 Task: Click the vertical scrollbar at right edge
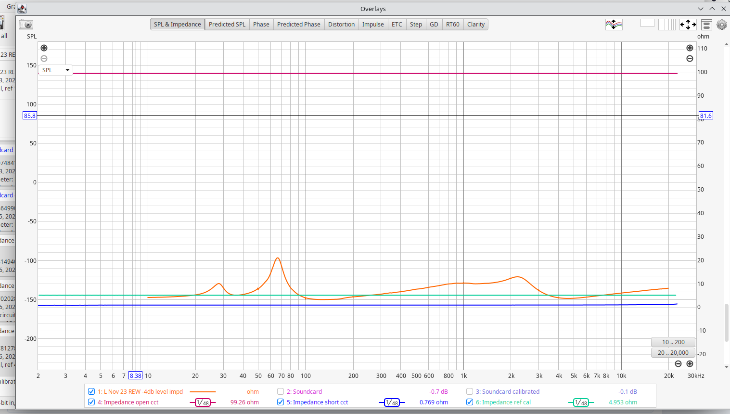click(x=727, y=323)
